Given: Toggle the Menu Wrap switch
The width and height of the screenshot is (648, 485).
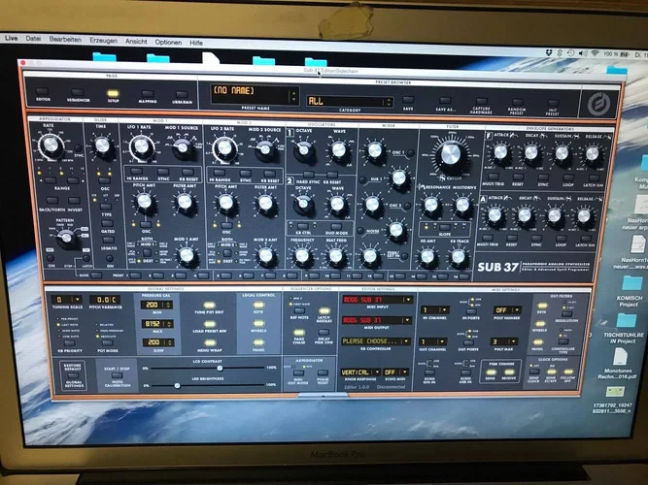Looking at the screenshot, I should pos(210,343).
